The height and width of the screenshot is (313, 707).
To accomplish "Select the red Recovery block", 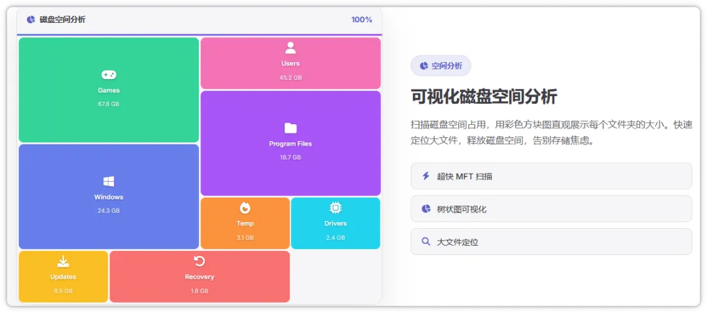I will coord(199,276).
